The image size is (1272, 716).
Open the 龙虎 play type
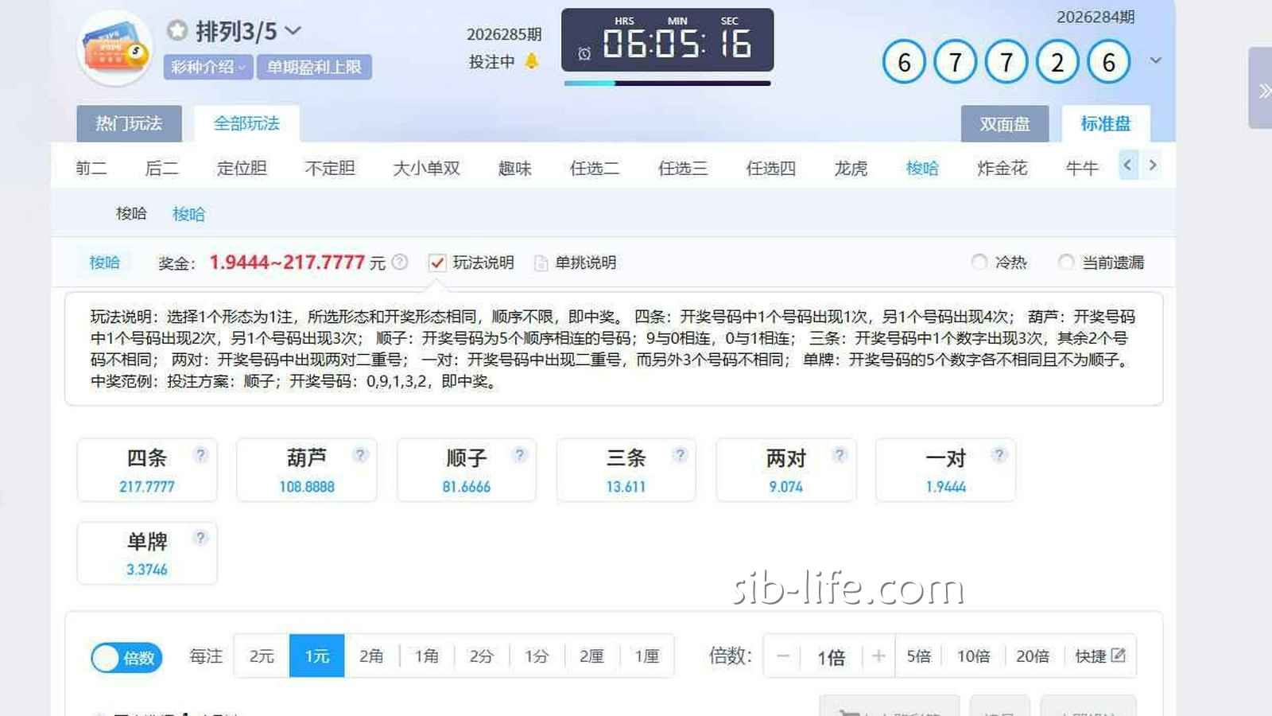coord(851,168)
